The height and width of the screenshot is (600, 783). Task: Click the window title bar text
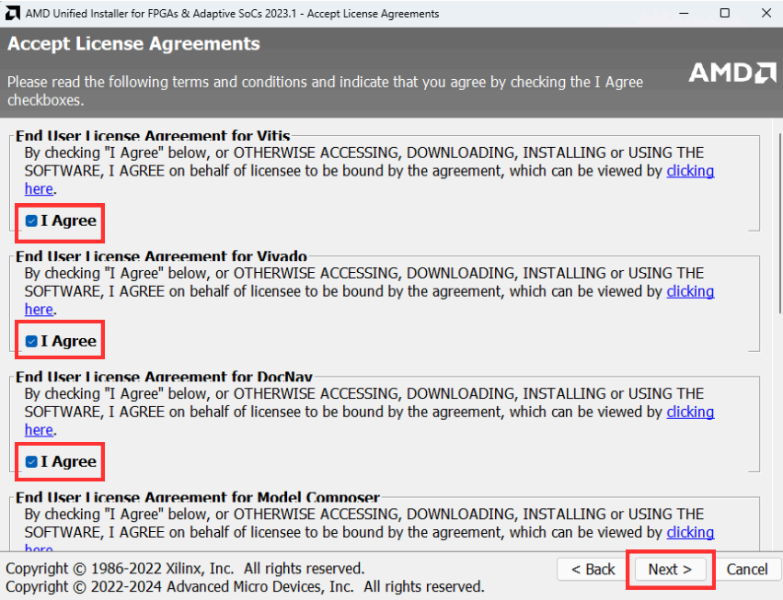coord(230,13)
